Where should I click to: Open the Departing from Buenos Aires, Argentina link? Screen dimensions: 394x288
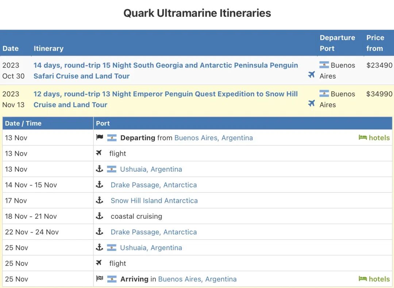click(213, 138)
